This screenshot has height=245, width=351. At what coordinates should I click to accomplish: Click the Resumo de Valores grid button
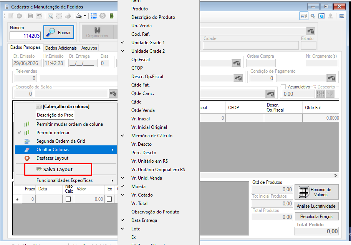point(316,192)
